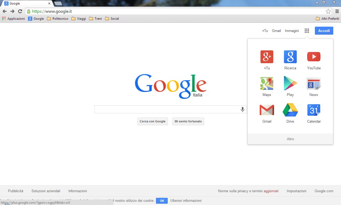The image size is (341, 205).
Task: Close the Google apps grid launcher
Action: click(307, 31)
